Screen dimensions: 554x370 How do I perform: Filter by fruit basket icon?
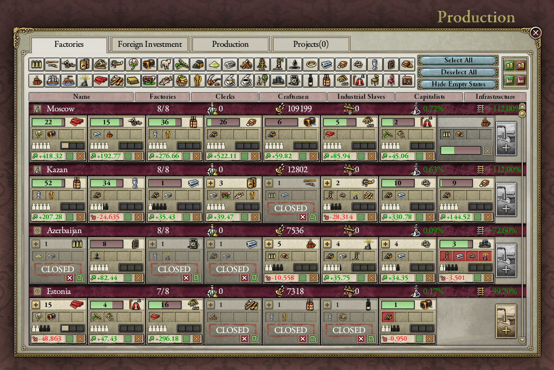[x=182, y=81]
